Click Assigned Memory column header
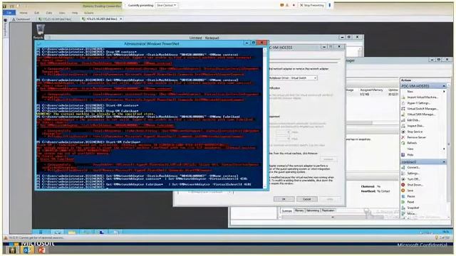Viewport: 456px width, 256px height. (371, 90)
